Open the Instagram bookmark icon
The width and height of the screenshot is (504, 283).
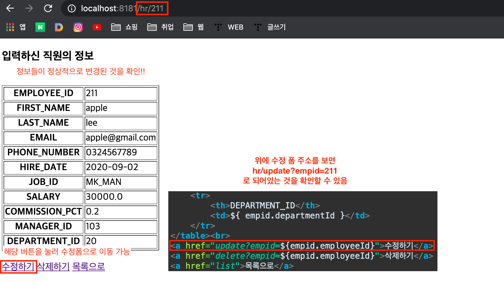tap(78, 27)
